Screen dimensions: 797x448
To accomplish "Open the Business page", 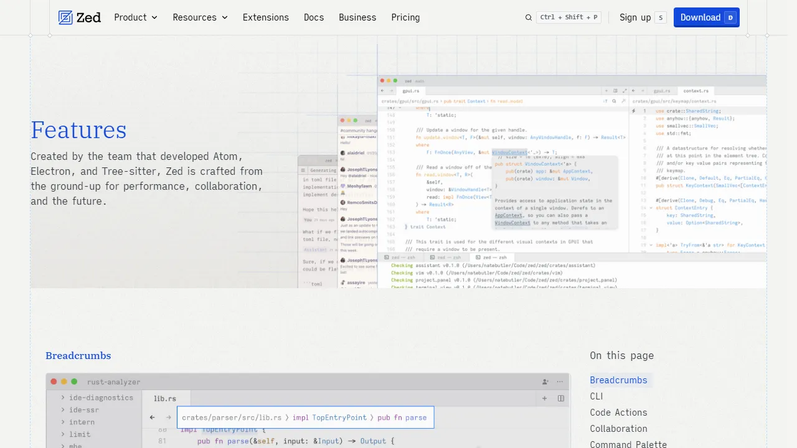I will (357, 17).
